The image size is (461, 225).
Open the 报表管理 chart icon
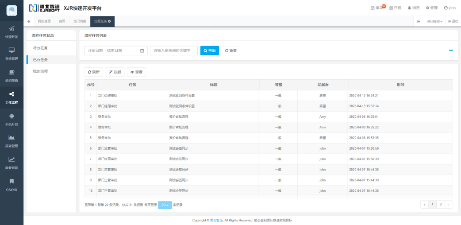coord(12,138)
